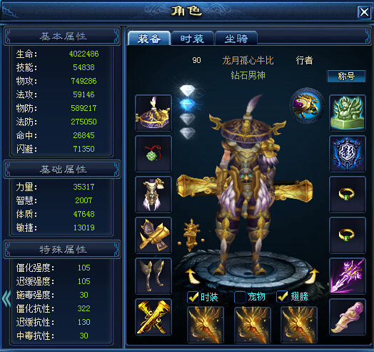Rotate character right with yellow arrow
374x352 pixels.
(312, 276)
